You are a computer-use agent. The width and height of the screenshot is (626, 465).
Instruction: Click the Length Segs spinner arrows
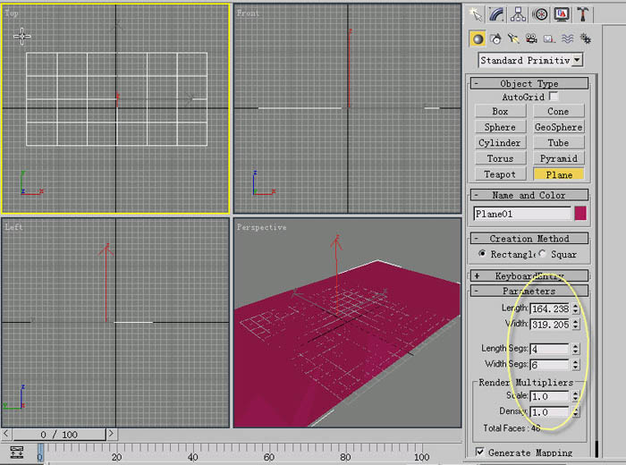point(575,349)
